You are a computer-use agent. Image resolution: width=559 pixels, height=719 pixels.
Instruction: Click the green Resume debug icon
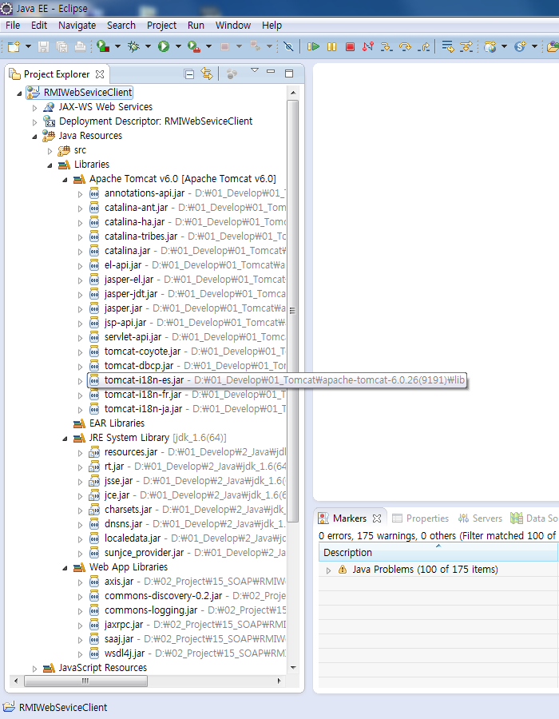tap(314, 47)
